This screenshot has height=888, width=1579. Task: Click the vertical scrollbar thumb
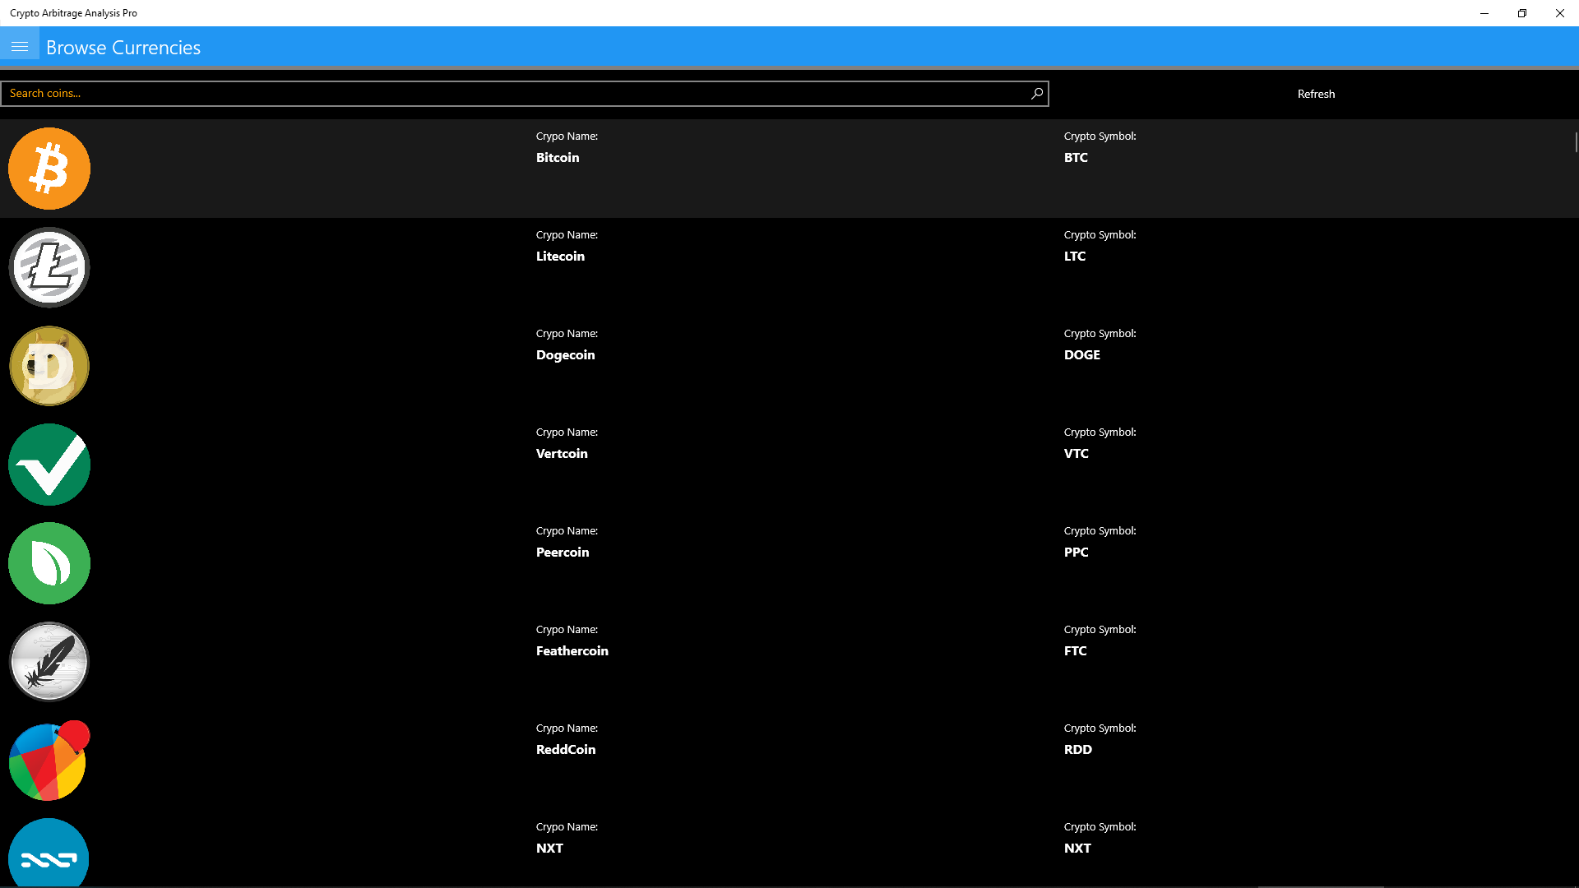click(1576, 142)
